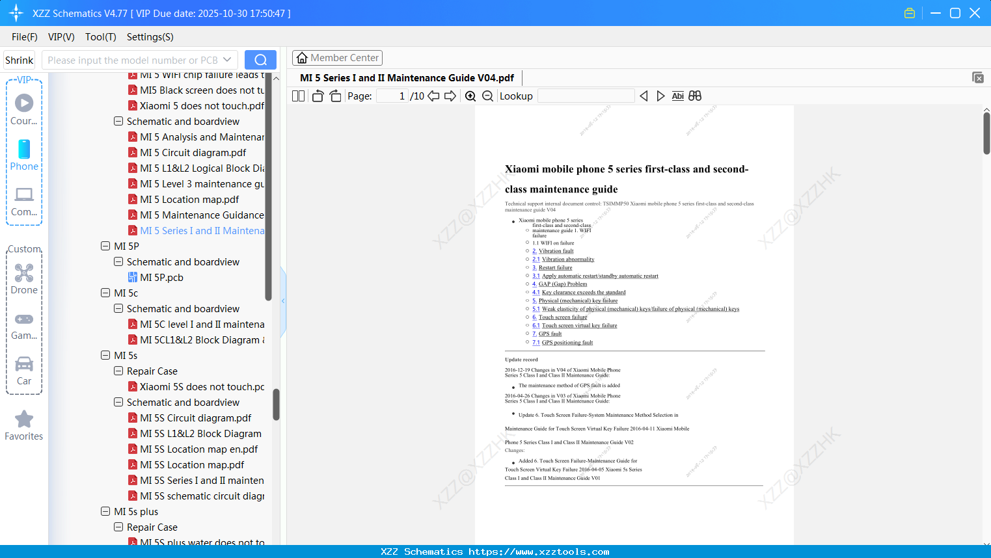Open MI 5S Location map en.pdf
The image size is (991, 558).
click(x=193, y=449)
